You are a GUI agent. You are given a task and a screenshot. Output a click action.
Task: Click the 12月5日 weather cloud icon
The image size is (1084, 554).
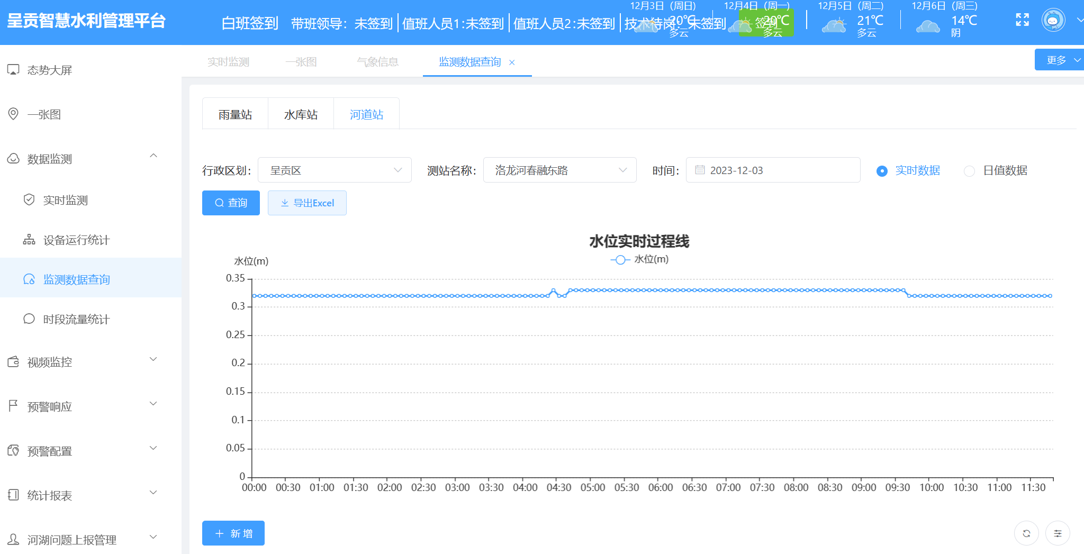point(834,25)
